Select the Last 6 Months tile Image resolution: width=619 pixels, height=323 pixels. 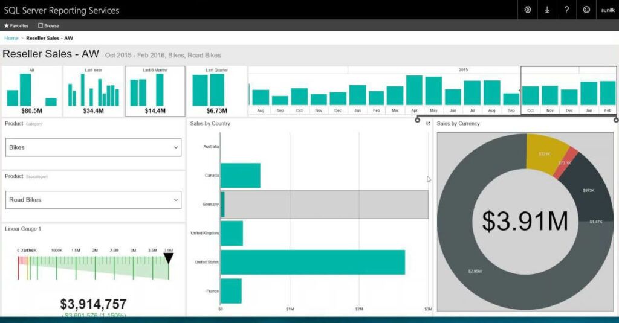[155, 91]
